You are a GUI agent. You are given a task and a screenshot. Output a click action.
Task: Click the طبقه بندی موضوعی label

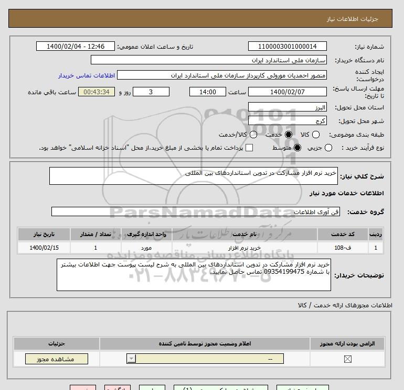pos(356,135)
